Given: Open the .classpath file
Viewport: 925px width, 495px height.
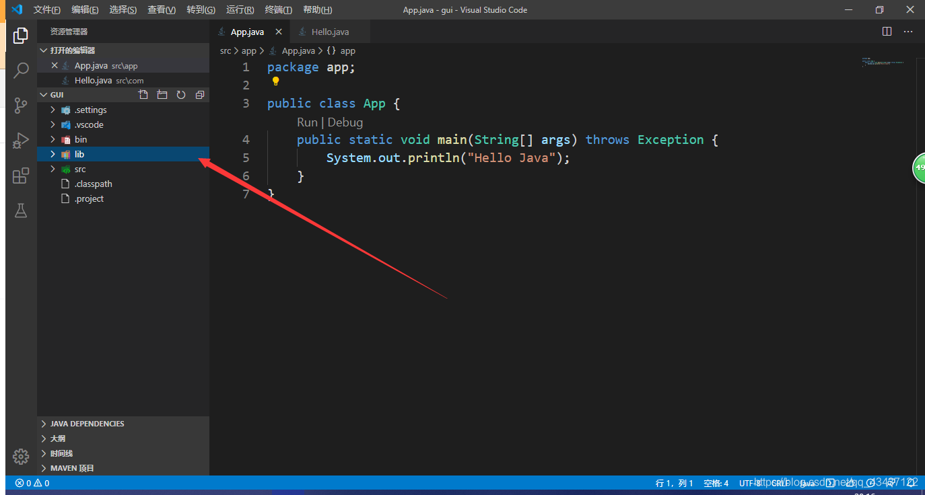Looking at the screenshot, I should pyautogui.click(x=123, y=184).
